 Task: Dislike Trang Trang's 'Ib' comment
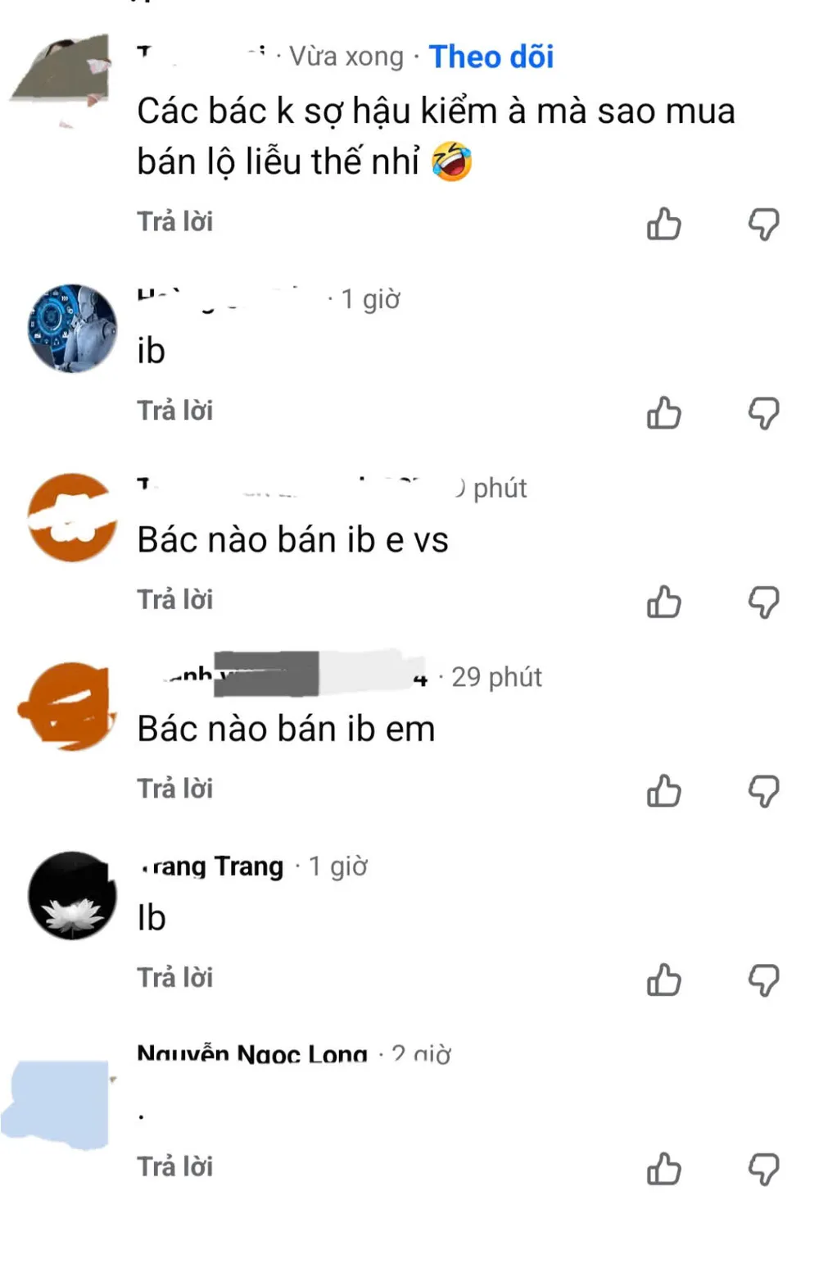pyautogui.click(x=763, y=980)
